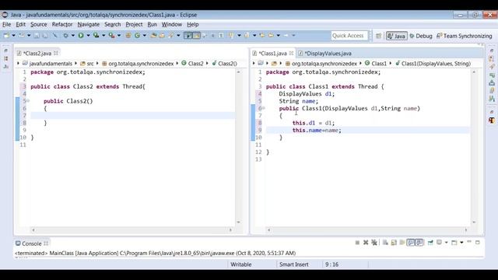Click the Save All icon in toolbar

coord(45,36)
